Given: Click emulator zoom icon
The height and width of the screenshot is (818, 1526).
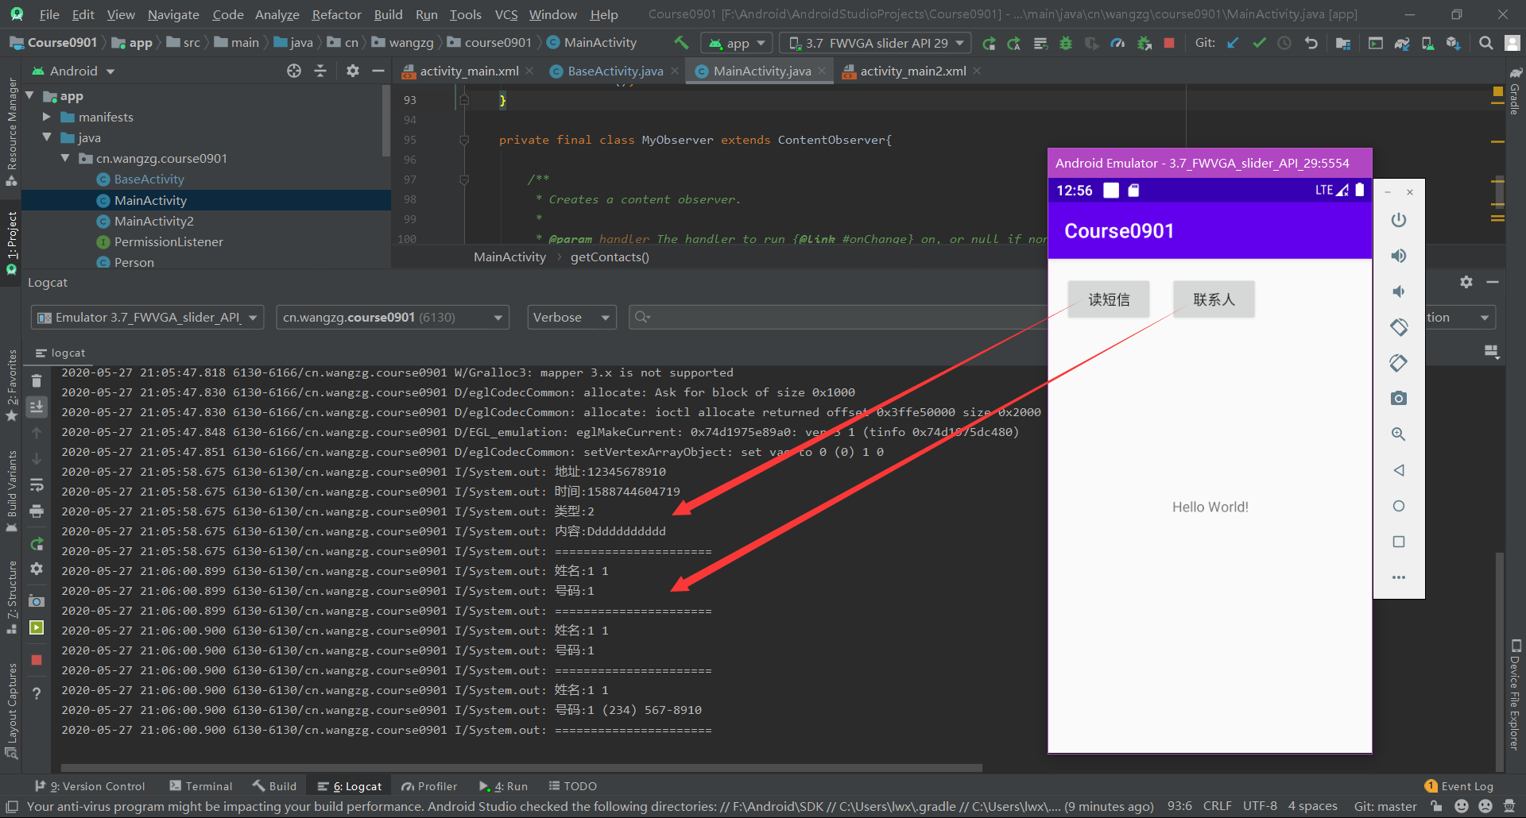Looking at the screenshot, I should tap(1399, 434).
